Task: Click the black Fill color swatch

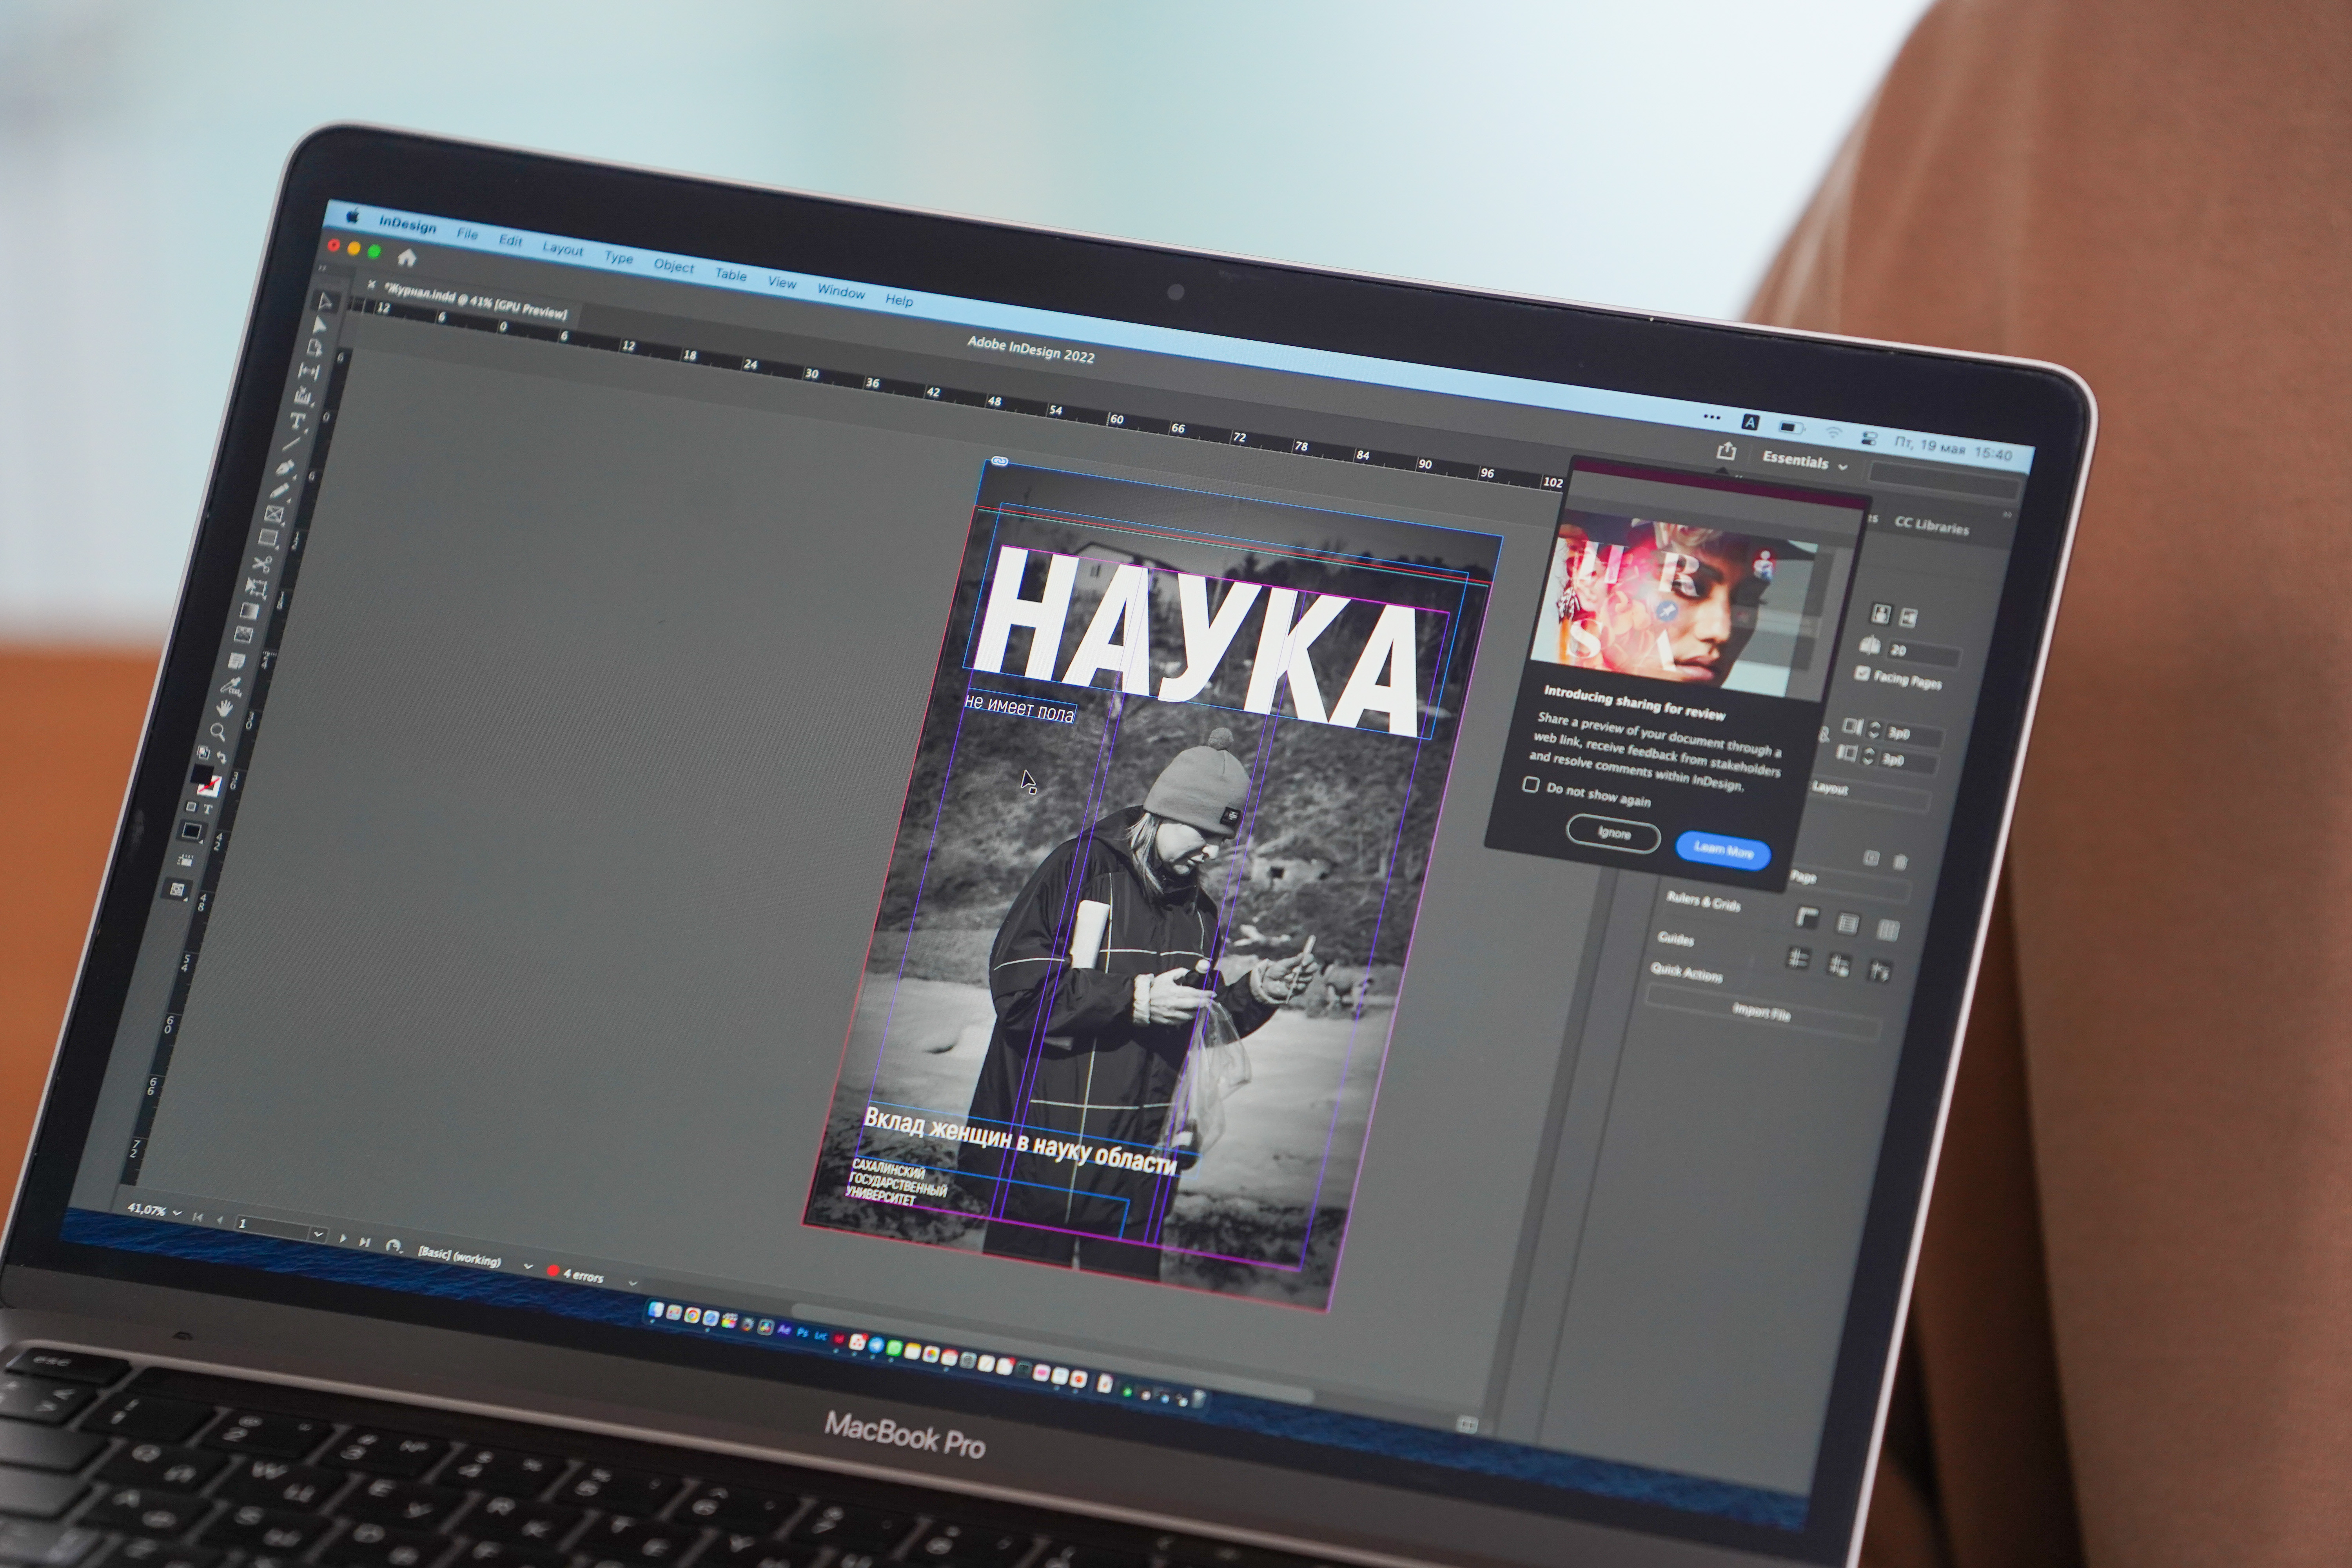Action: [202, 773]
